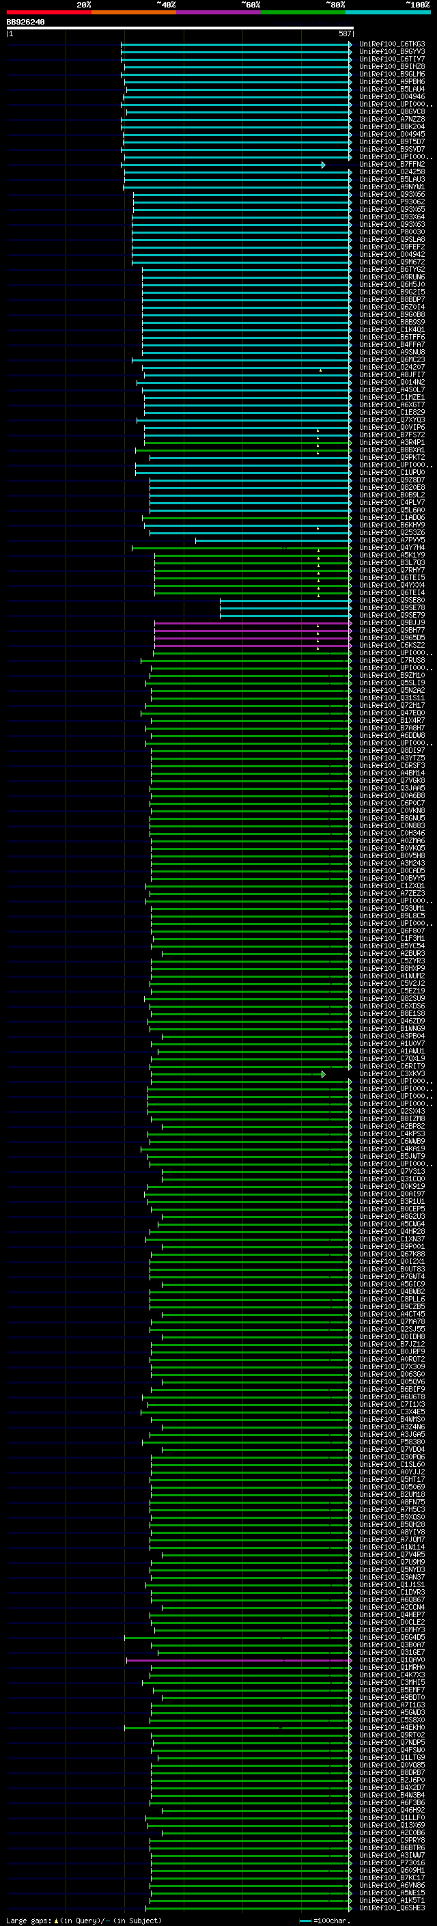Click the cyan alignment bar of B7FFN2

click(x=223, y=165)
